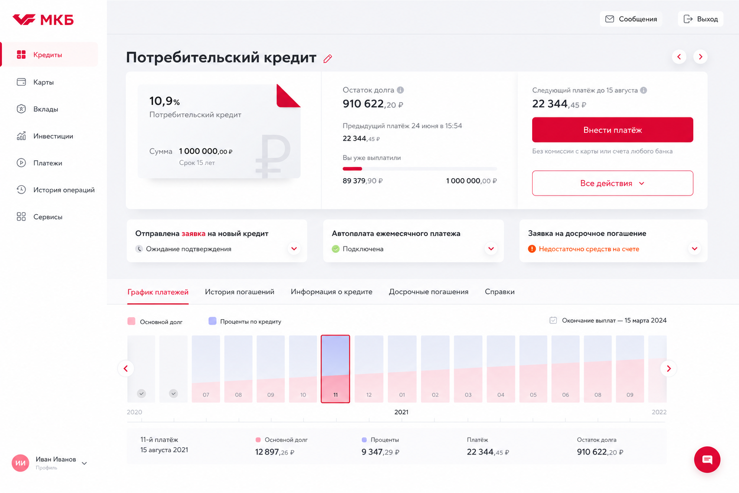Open the Вклады deposits icon
This screenshot has height=493, width=739.
tap(21, 109)
